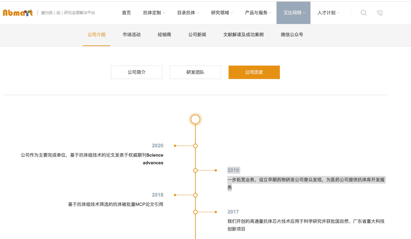Click the 2019 timeline node circle
The width and height of the screenshot is (411, 239).
195,170
